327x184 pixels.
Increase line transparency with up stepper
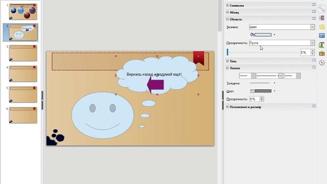[x=262, y=98]
